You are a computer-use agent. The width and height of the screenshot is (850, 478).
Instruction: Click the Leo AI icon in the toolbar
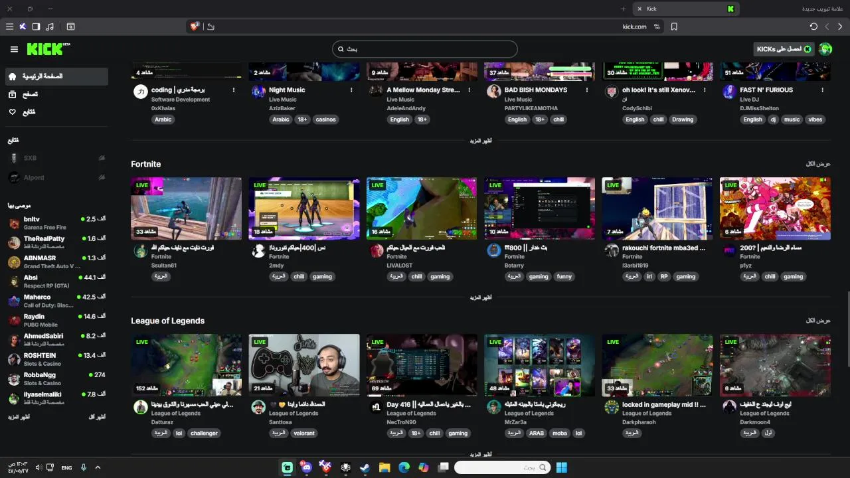pos(23,27)
